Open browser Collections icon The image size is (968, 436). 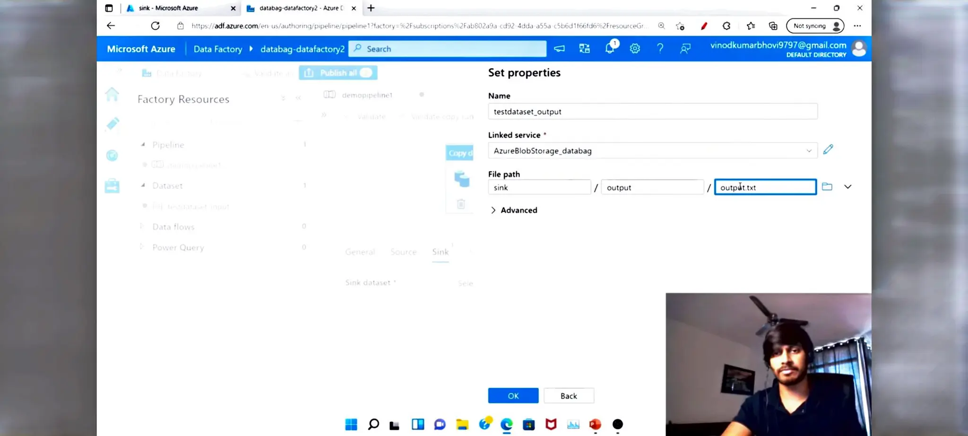click(773, 26)
